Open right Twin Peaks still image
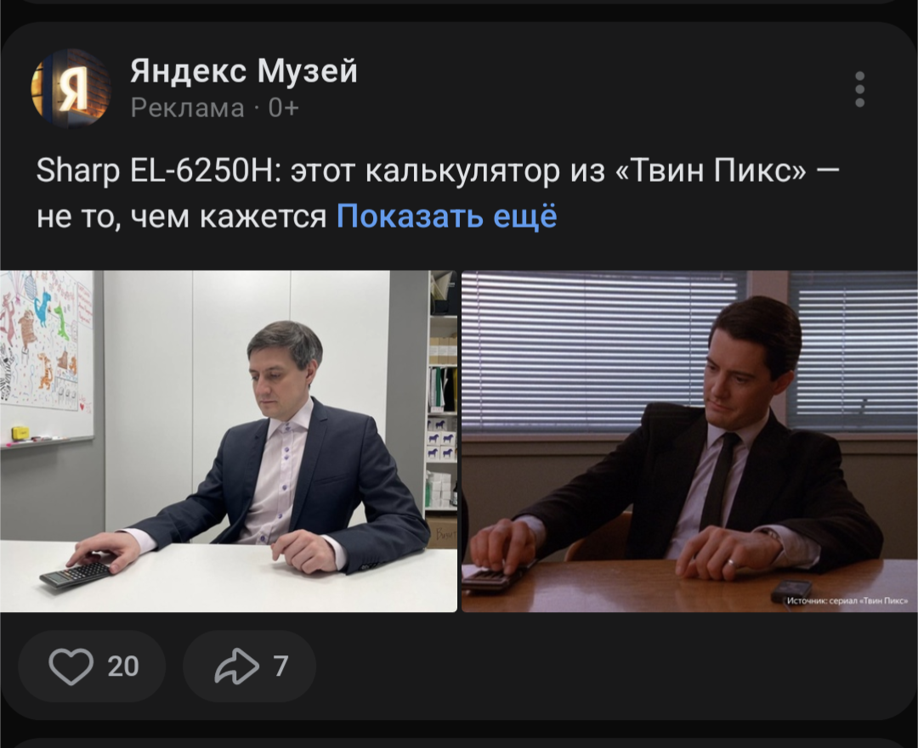918x748 pixels. pyautogui.click(x=689, y=441)
